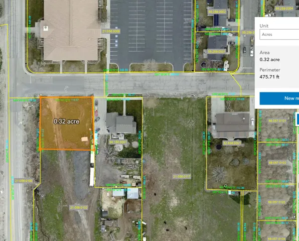Select parcel label 68:057:0102

point(277,163)
